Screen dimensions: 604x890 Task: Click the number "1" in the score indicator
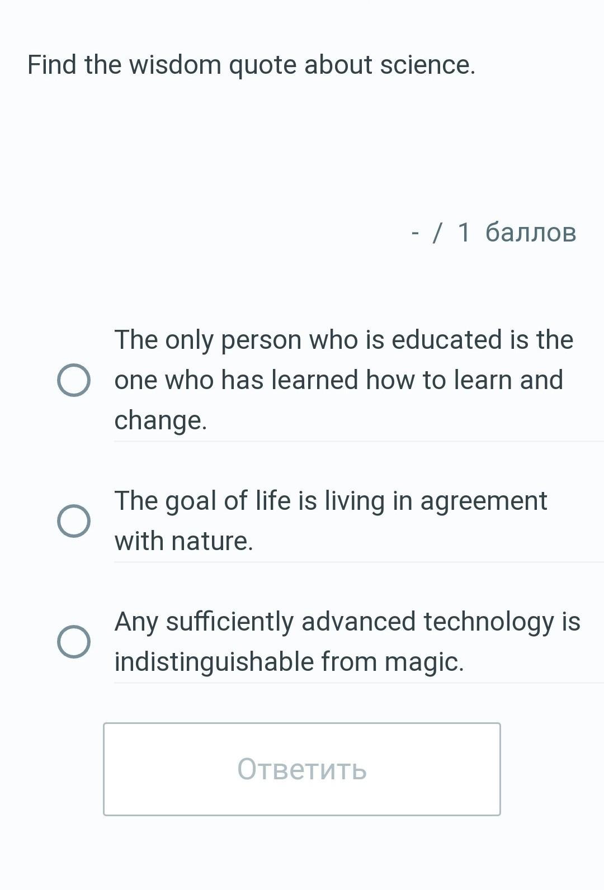(x=464, y=232)
